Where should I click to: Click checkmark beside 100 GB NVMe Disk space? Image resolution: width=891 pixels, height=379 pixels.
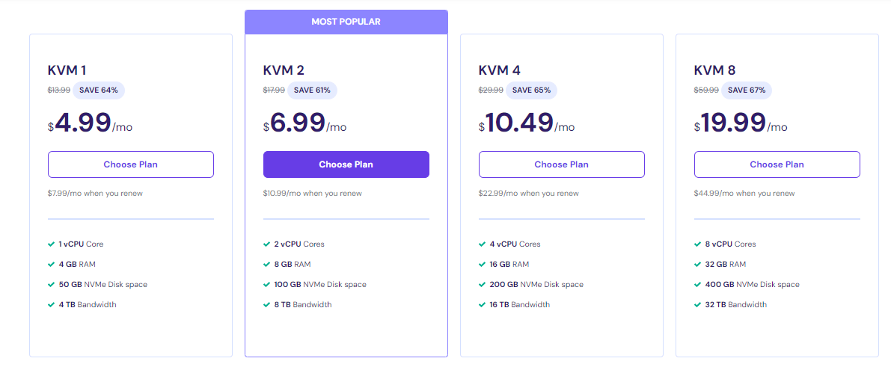266,285
